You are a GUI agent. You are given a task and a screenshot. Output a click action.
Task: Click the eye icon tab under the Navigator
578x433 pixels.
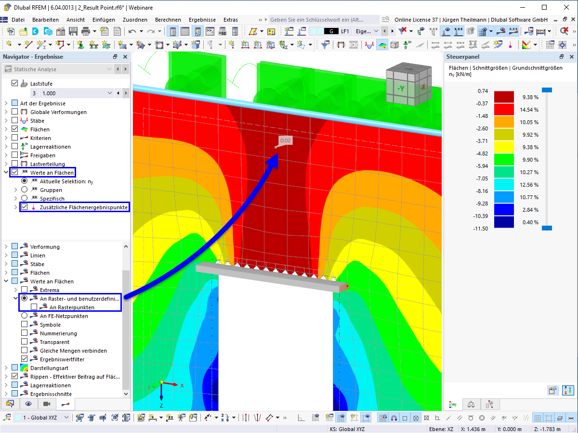(28, 404)
